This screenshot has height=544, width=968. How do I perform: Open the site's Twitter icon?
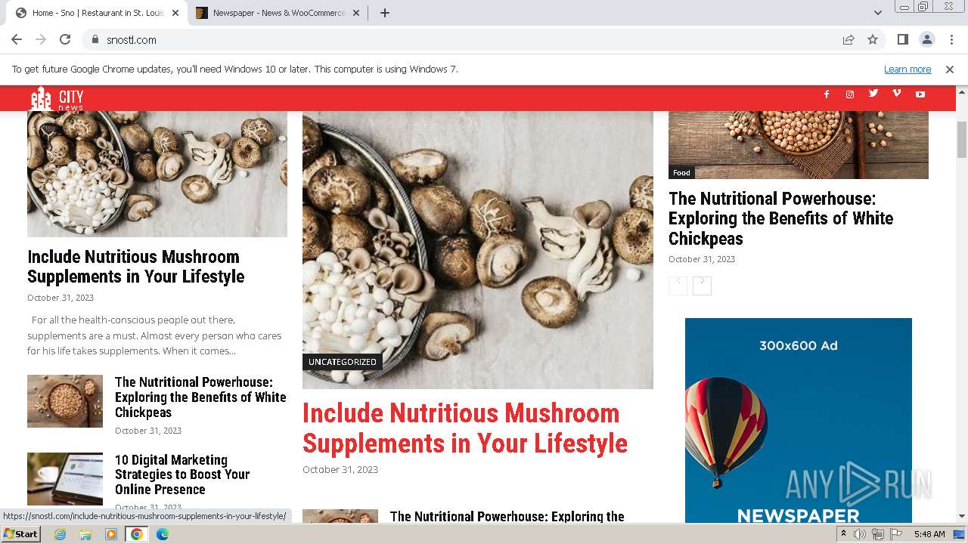point(873,94)
